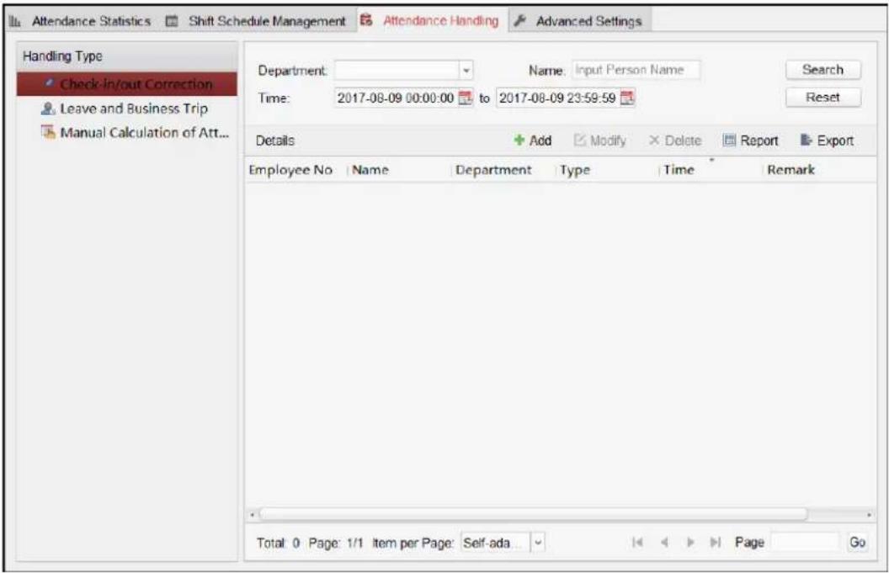Image resolution: width=889 pixels, height=573 pixels.
Task: Sort by Time column header
Action: click(711, 170)
